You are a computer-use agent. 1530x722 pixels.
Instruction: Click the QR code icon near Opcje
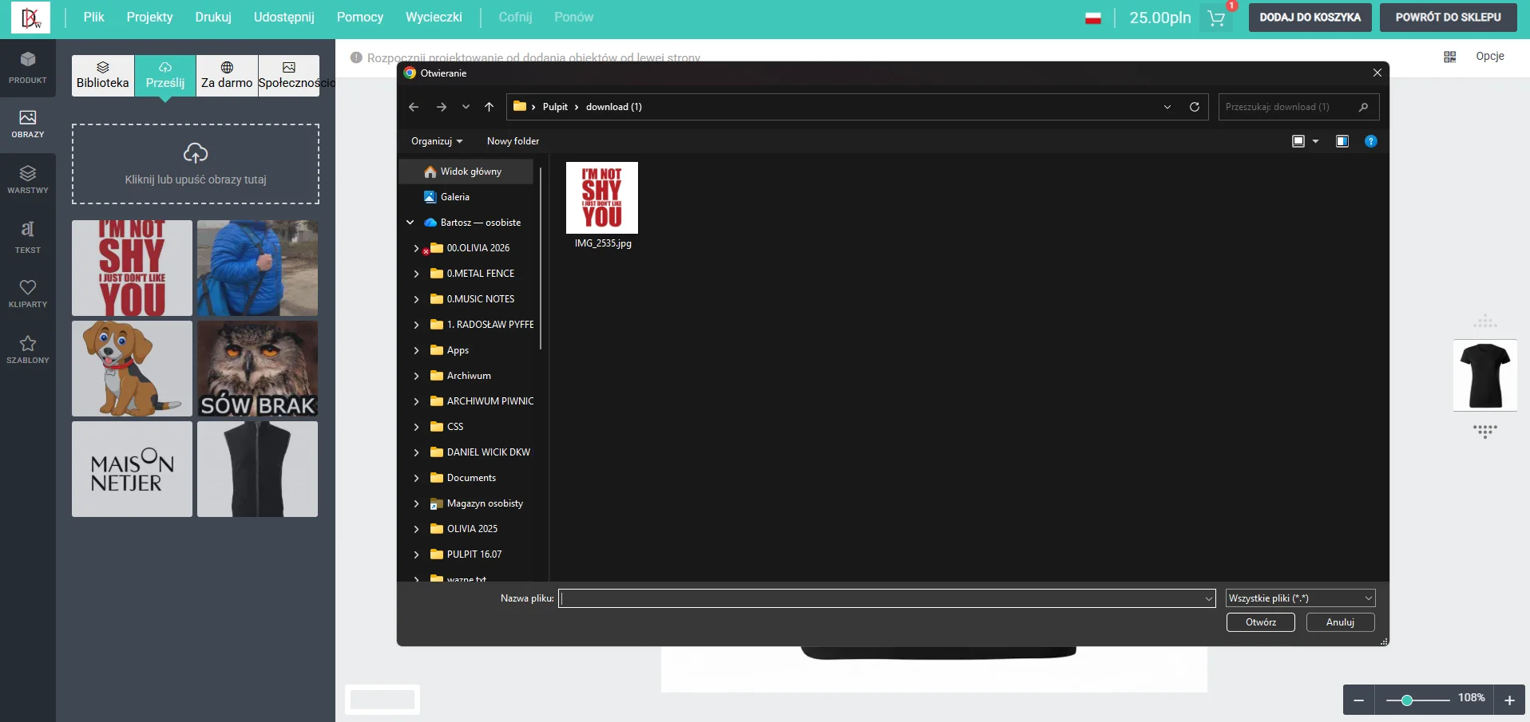point(1450,57)
